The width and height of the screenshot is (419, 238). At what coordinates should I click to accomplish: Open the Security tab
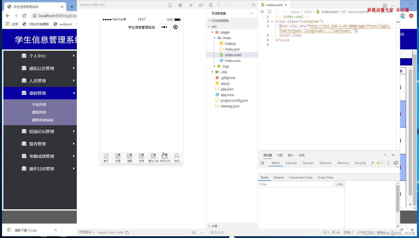click(360, 163)
